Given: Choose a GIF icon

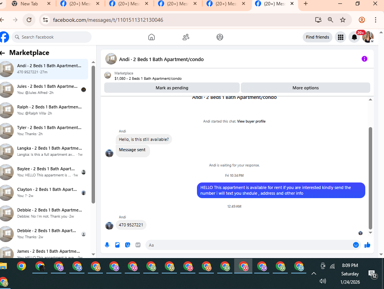Looking at the screenshot, I should (138, 245).
